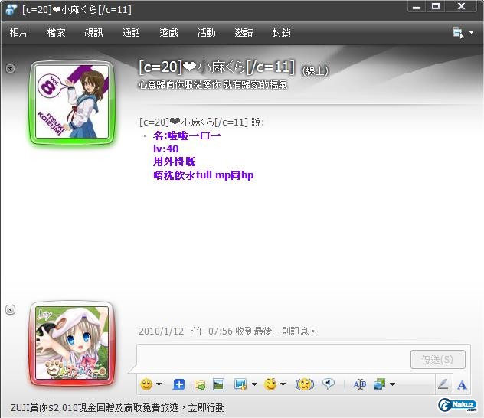The height and width of the screenshot is (418, 484).
Task: Click the show menu icon top right
Action: [458, 32]
